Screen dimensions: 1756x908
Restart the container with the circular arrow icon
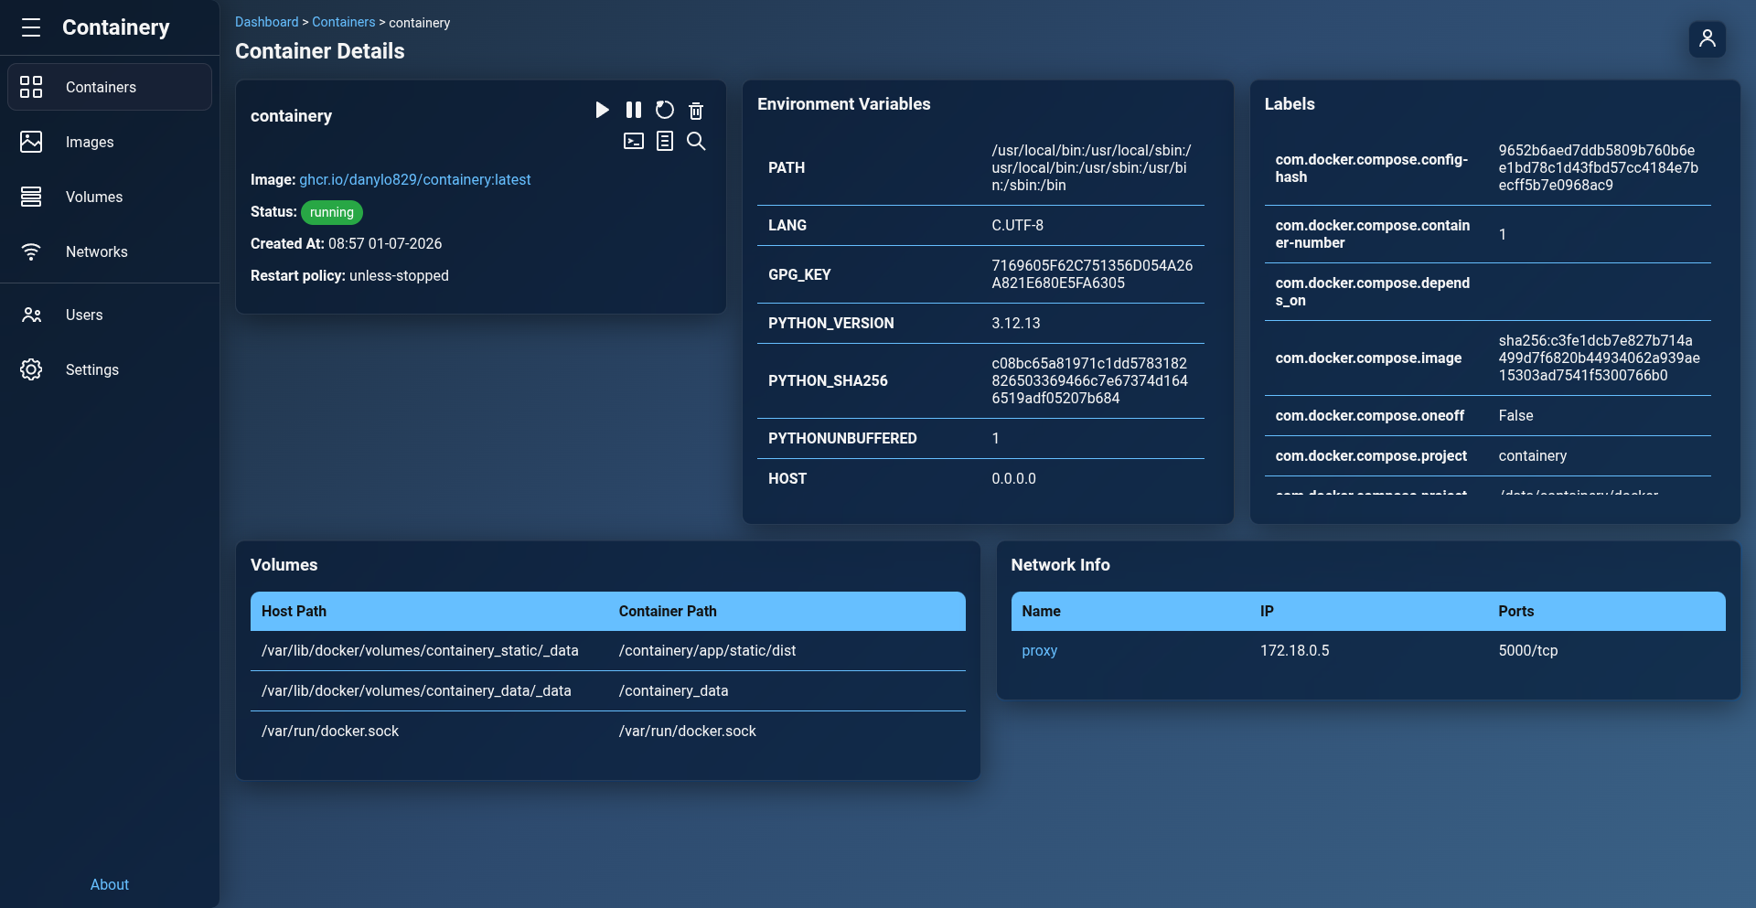665,110
